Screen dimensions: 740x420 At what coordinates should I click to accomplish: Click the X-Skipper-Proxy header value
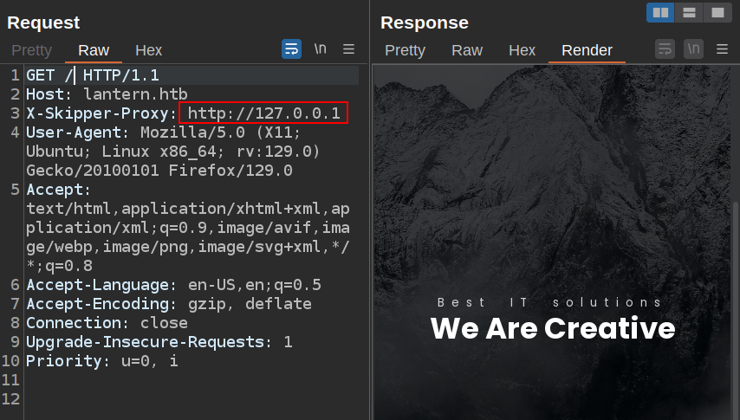pos(263,113)
